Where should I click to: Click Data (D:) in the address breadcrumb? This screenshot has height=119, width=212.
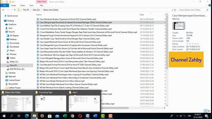pos(36,10)
